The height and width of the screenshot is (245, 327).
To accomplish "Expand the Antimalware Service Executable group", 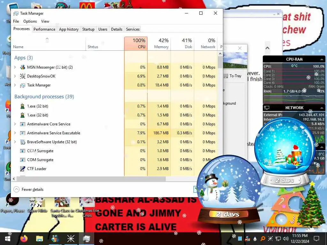I will tap(15, 133).
